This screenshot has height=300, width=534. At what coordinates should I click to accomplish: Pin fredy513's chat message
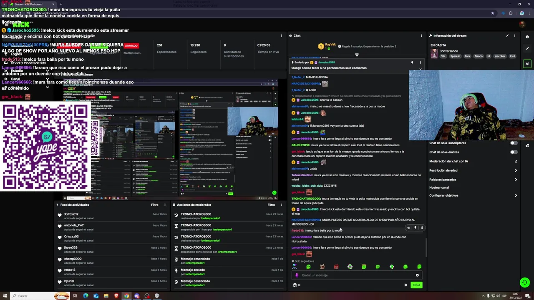point(415,228)
